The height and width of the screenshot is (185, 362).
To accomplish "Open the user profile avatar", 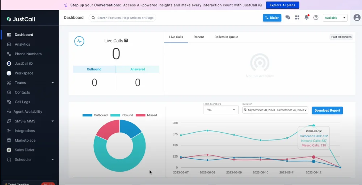I will pyautogui.click(x=357, y=17).
